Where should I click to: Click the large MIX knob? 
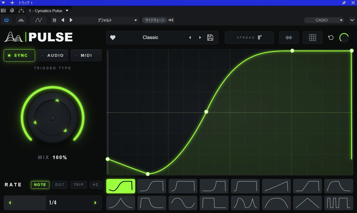click(x=53, y=118)
